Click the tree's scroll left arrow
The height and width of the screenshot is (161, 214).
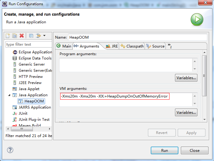pyautogui.click(x=8, y=129)
